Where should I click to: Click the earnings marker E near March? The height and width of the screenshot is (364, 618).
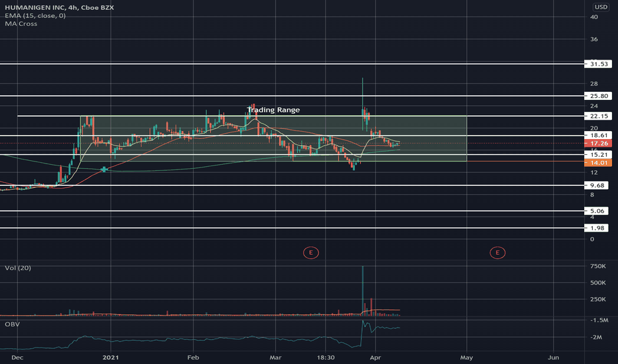coord(310,253)
